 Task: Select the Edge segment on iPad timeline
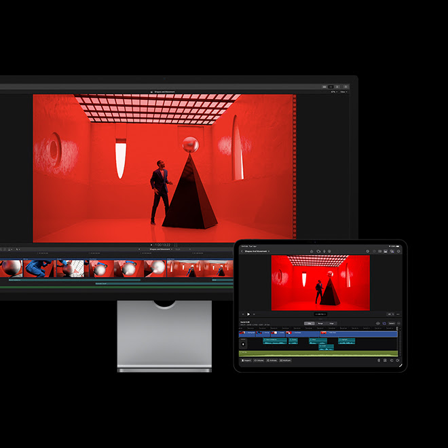point(331,323)
